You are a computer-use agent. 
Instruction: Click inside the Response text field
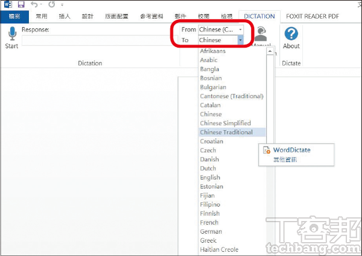100,40
